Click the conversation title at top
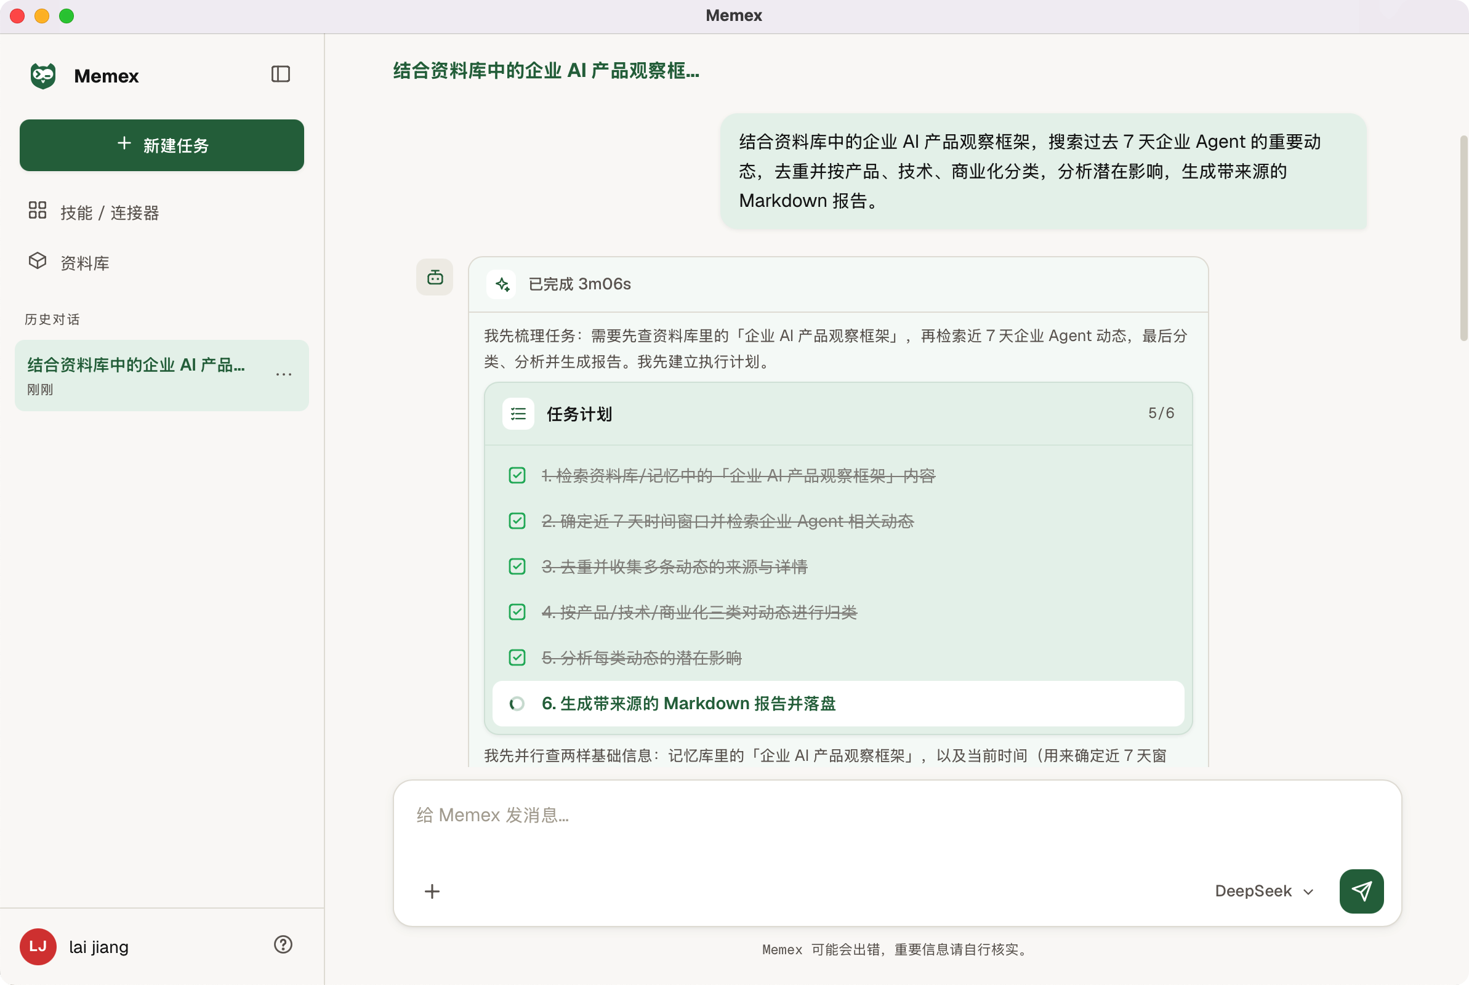Screen dimensions: 1469x985 (545, 71)
